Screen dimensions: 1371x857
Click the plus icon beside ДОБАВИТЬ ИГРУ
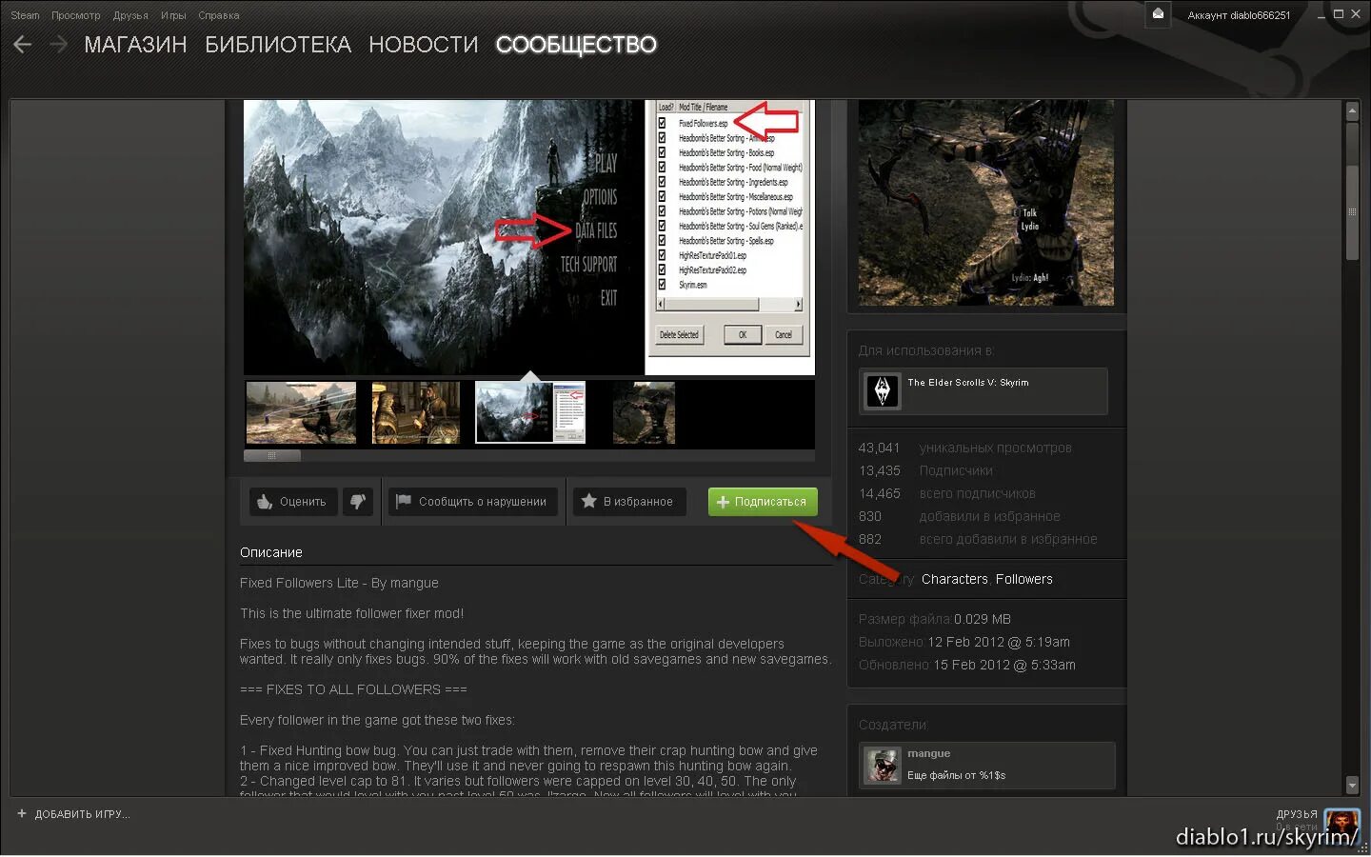click(x=22, y=813)
